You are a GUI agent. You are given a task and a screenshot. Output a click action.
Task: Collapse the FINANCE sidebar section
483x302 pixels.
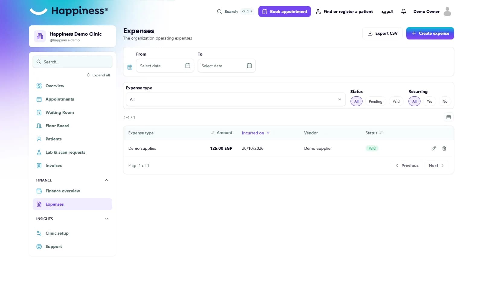pyautogui.click(x=106, y=180)
